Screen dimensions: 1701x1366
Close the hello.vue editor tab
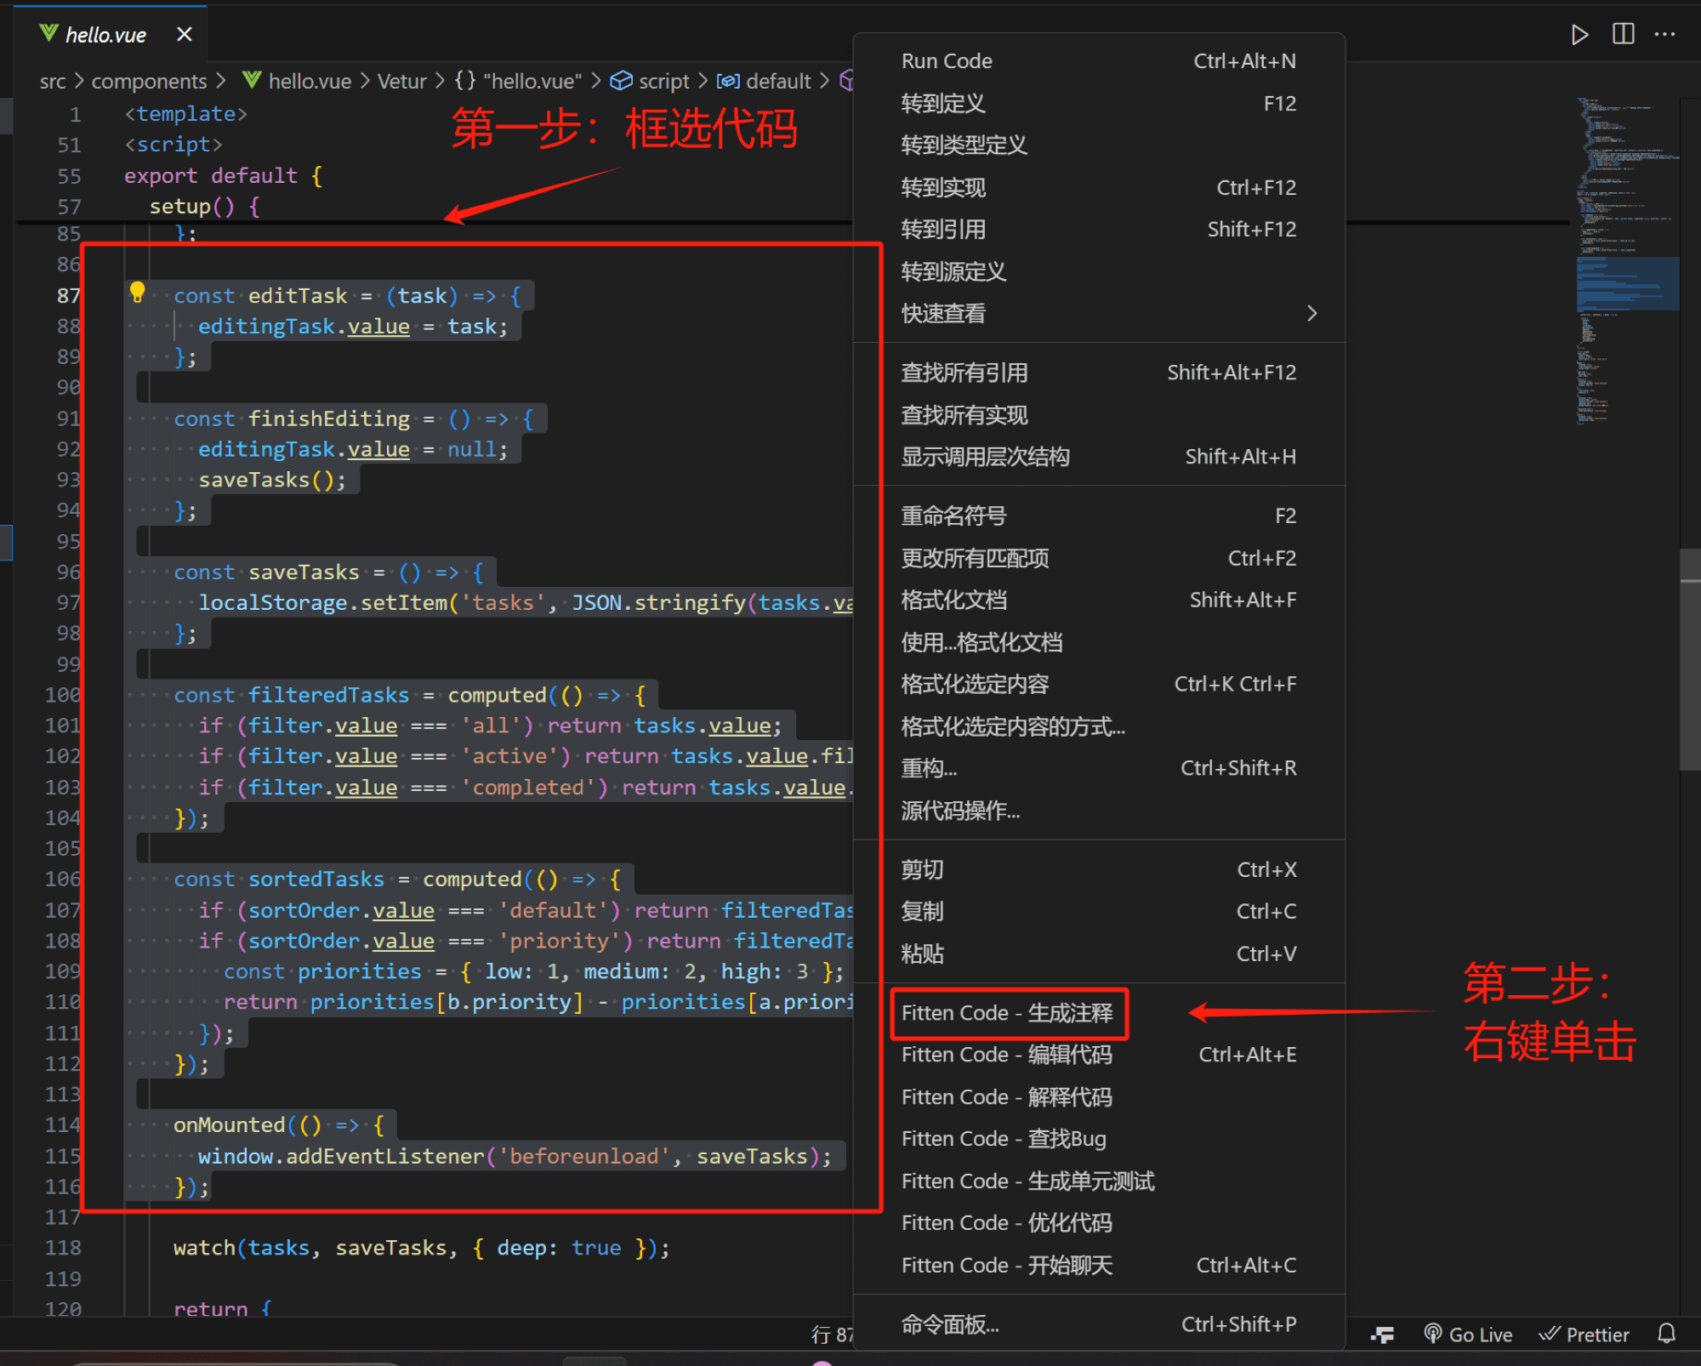(184, 35)
